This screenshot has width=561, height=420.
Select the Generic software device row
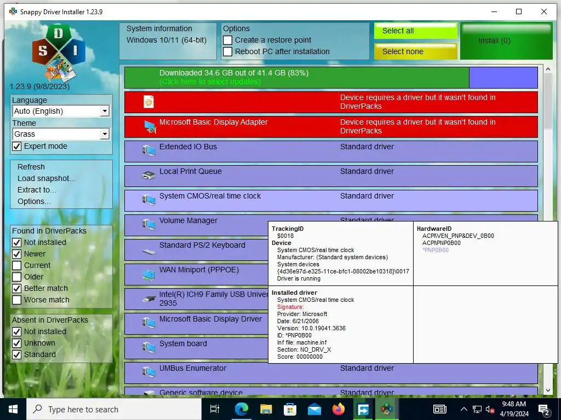(331, 390)
